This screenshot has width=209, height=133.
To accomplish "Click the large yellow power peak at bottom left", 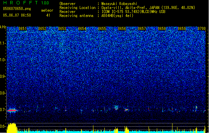I will (12, 128).
